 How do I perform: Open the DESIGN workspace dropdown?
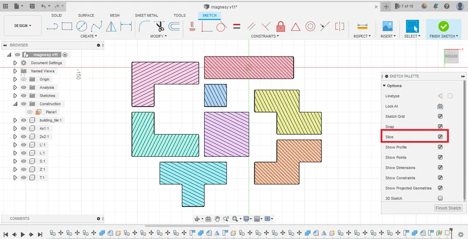coord(23,26)
